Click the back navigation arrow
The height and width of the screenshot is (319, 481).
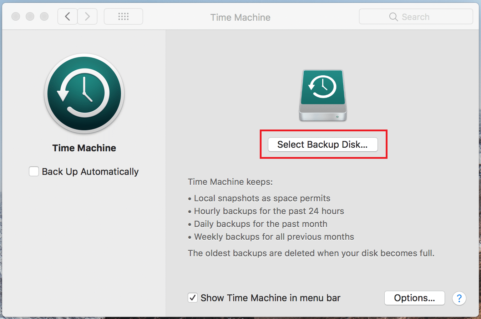tap(67, 16)
